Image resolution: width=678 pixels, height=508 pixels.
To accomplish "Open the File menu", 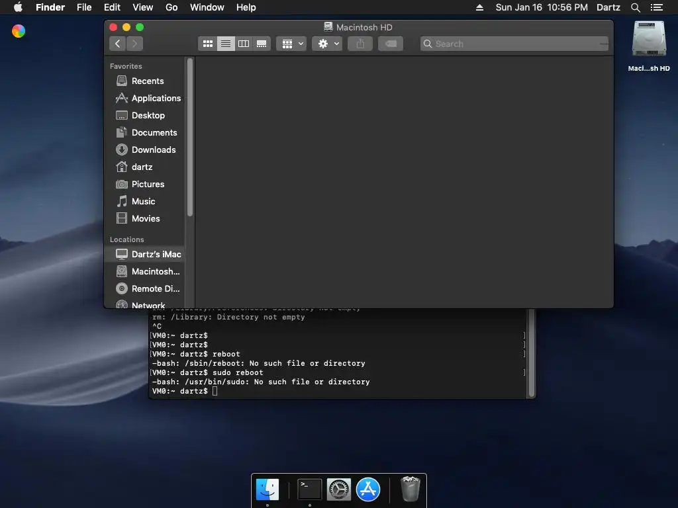I will [84, 7].
